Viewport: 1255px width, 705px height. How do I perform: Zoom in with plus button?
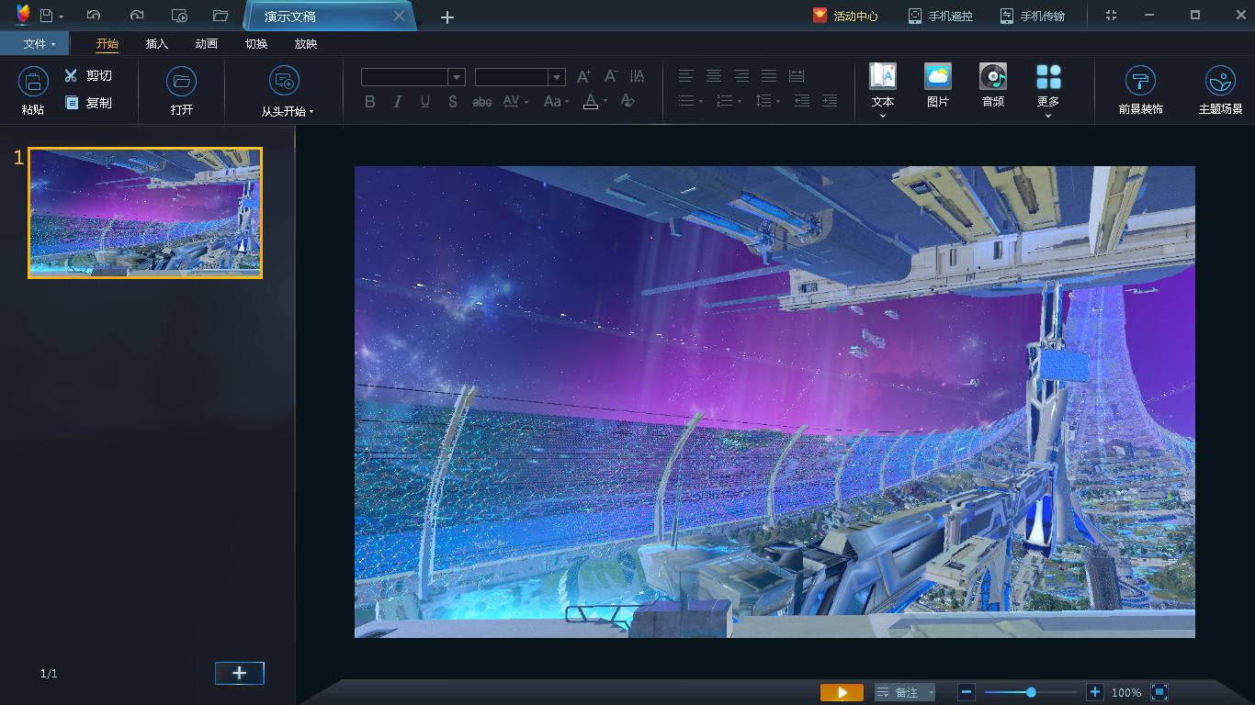1094,692
